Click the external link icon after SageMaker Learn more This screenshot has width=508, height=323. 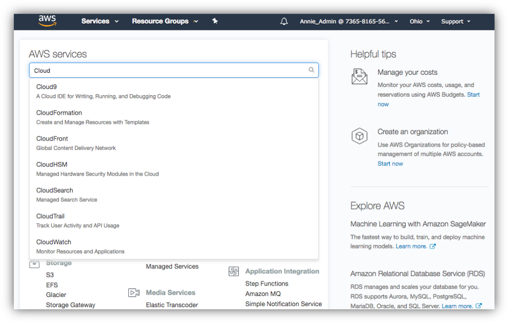432,246
